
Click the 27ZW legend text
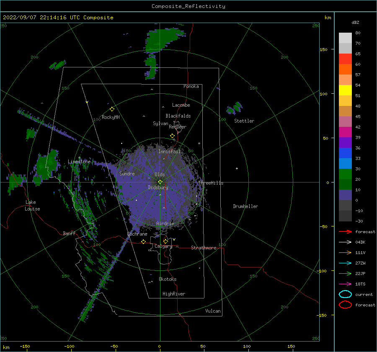(360, 263)
